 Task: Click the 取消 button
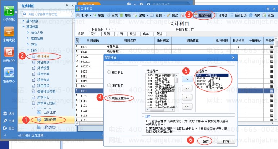point(226,141)
